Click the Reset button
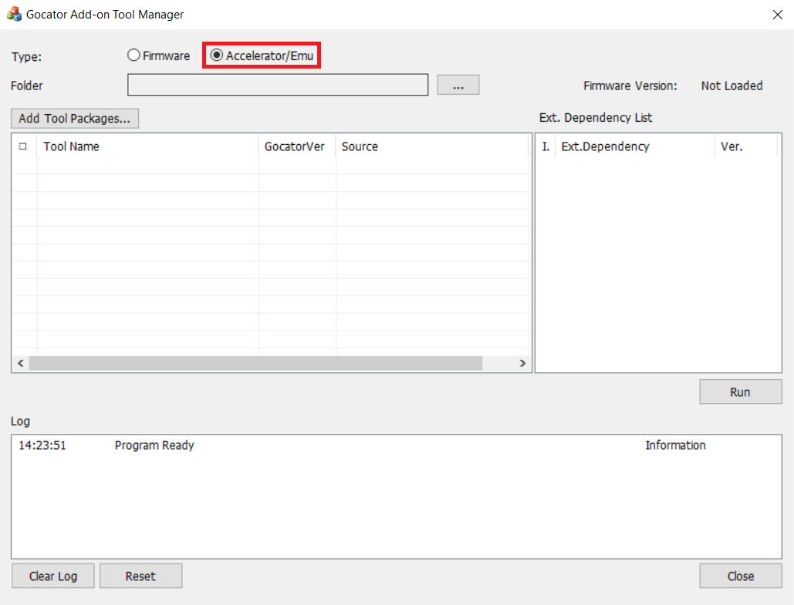The height and width of the screenshot is (605, 794). coord(140,576)
